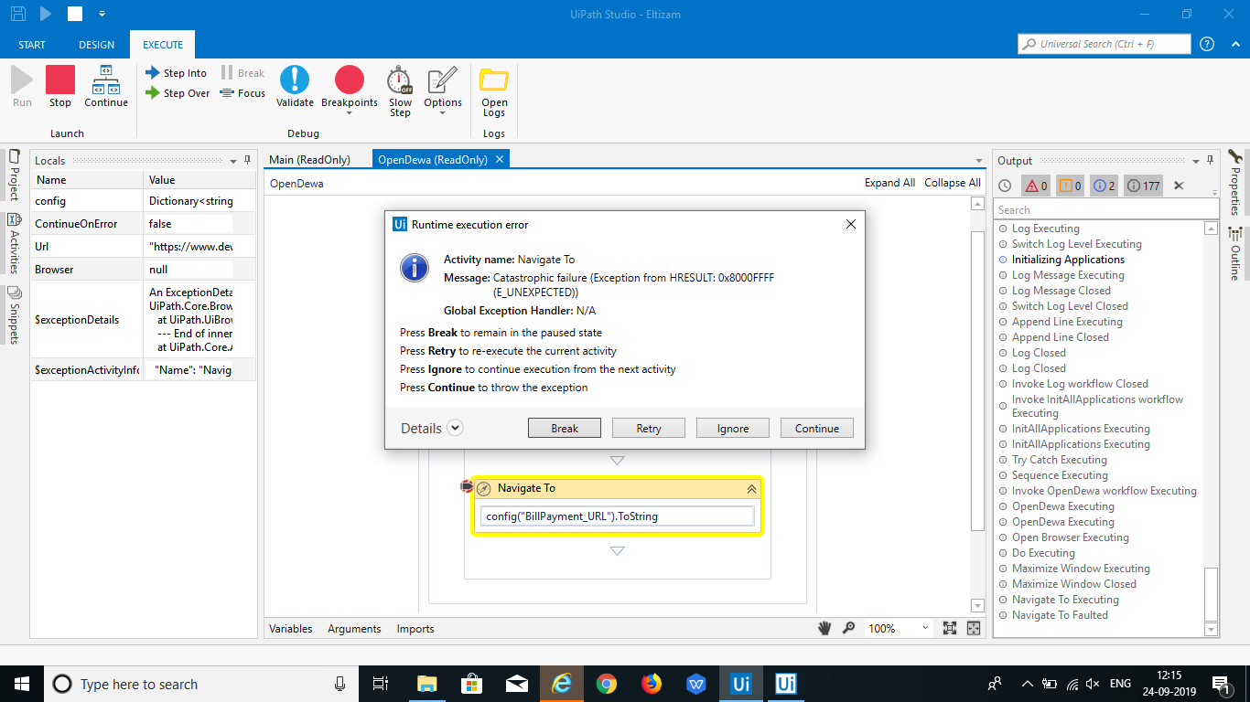
Task: Click the Navigate To URL expression field
Action: (x=618, y=516)
